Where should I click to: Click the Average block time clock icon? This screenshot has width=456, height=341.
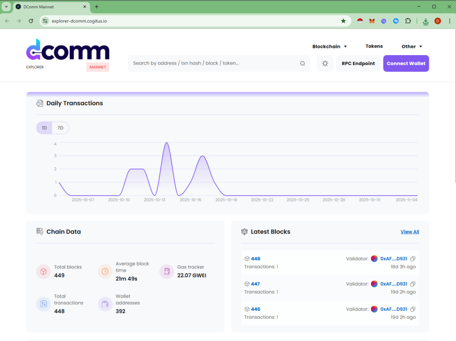point(105,271)
